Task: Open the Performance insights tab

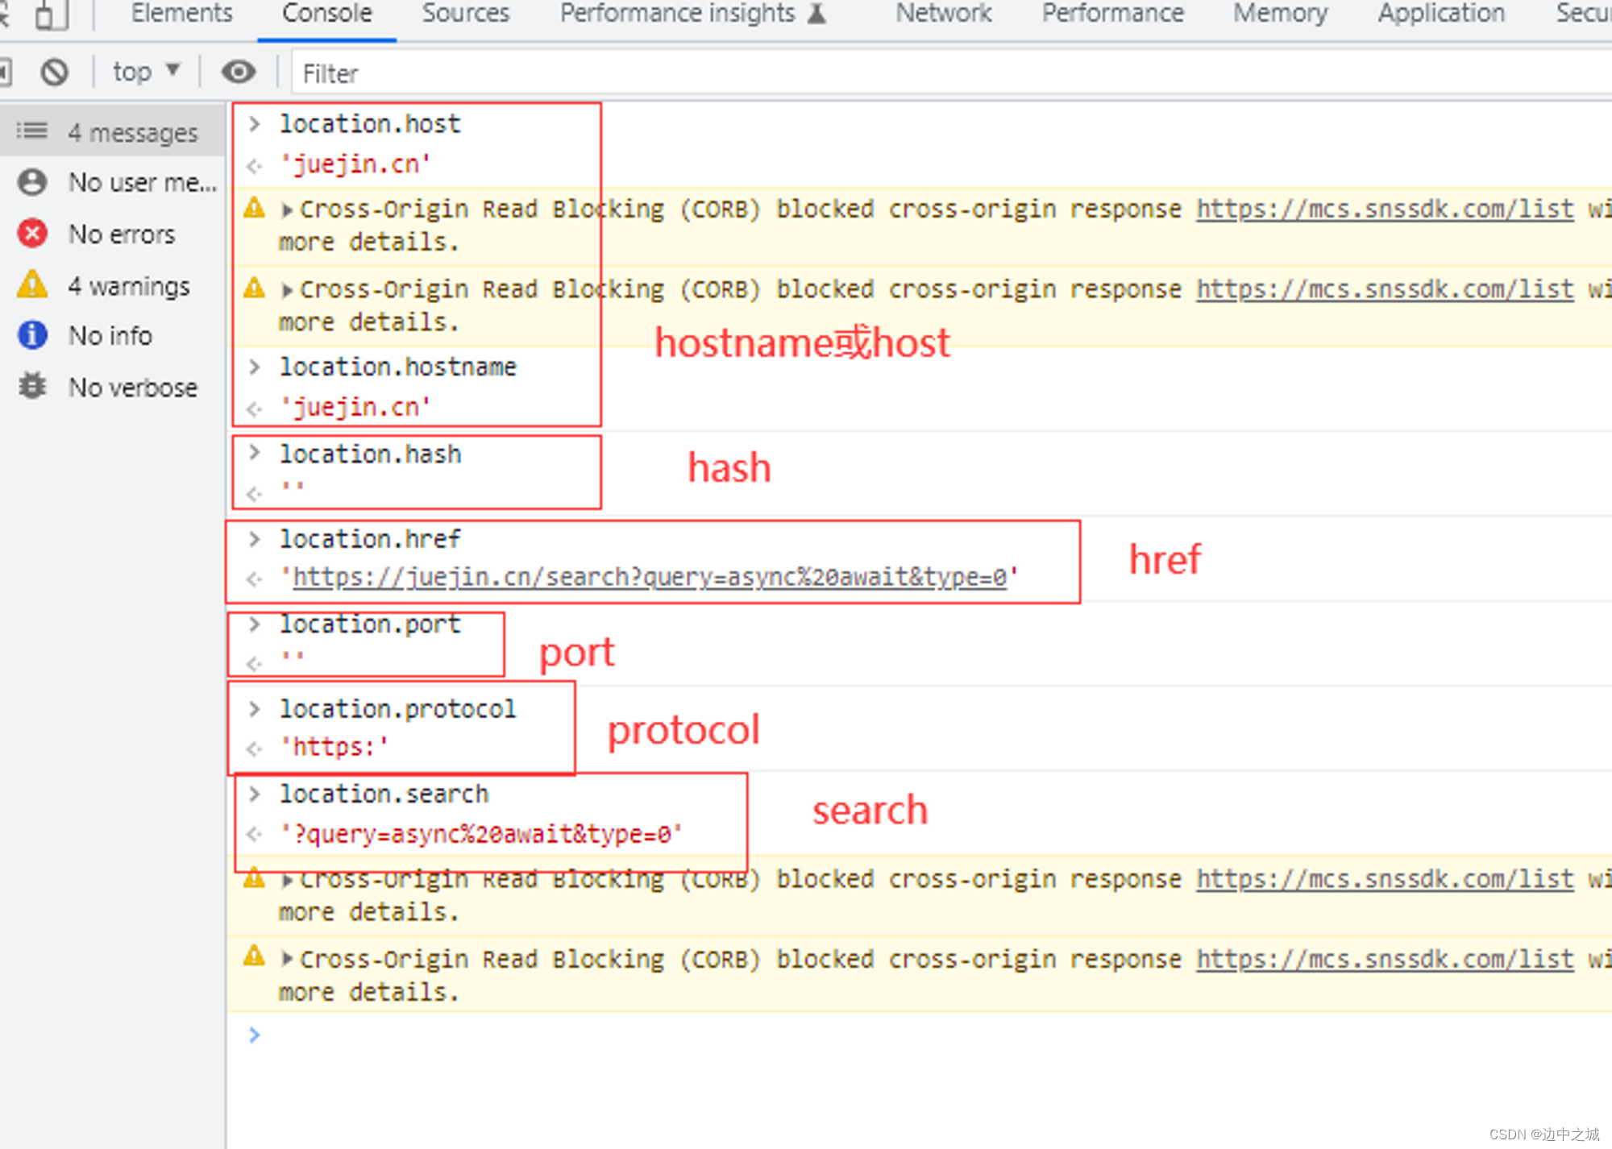Action: (693, 13)
